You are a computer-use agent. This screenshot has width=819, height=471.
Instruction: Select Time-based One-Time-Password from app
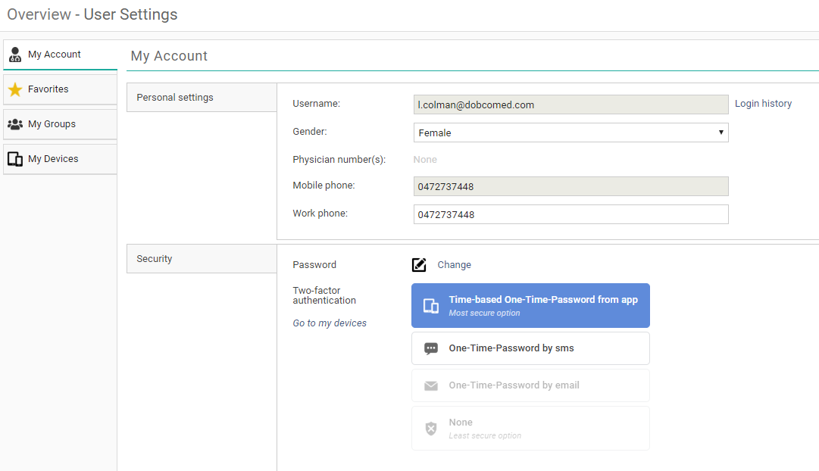[x=530, y=305]
